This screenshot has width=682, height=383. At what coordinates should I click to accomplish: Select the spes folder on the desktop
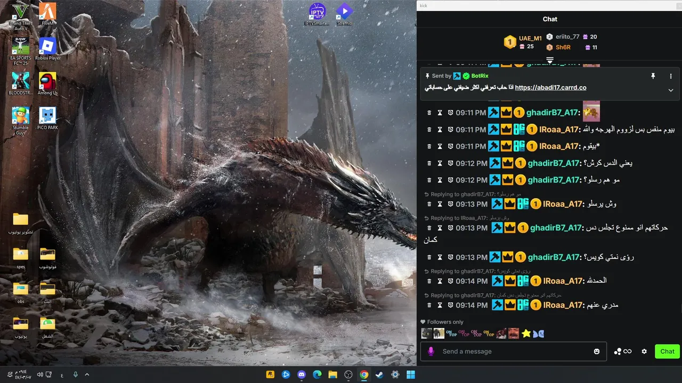[20, 257]
